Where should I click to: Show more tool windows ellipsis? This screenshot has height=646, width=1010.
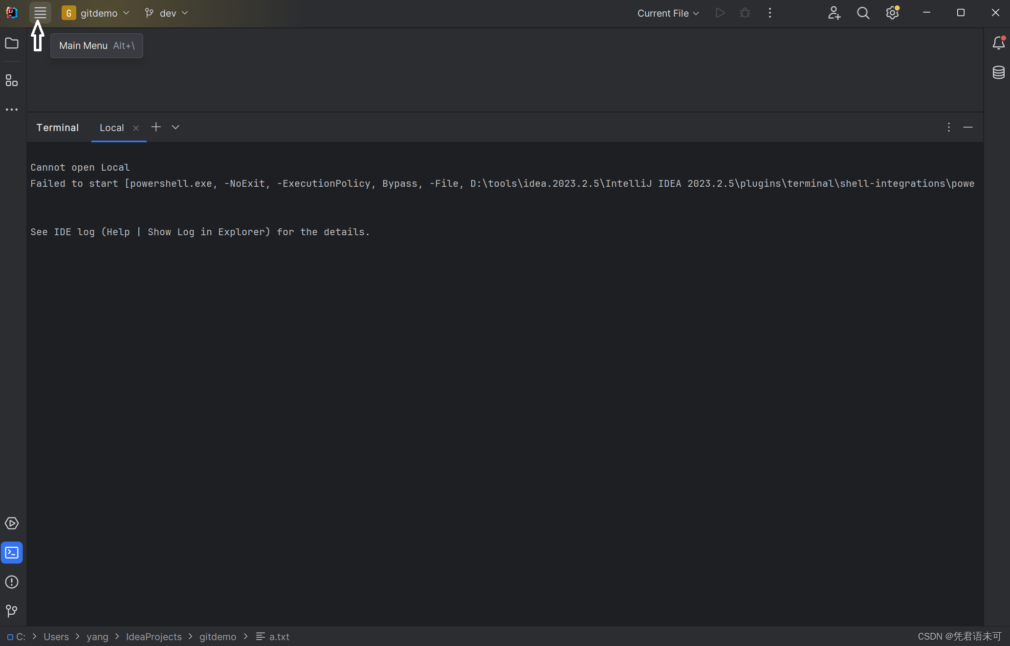12,110
